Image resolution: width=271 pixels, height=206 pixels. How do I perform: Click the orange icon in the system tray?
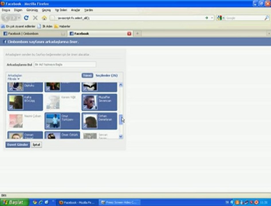coord(237,202)
